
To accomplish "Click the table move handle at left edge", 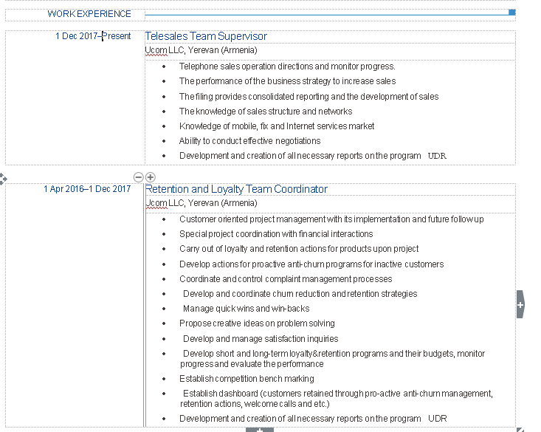I will [3, 178].
